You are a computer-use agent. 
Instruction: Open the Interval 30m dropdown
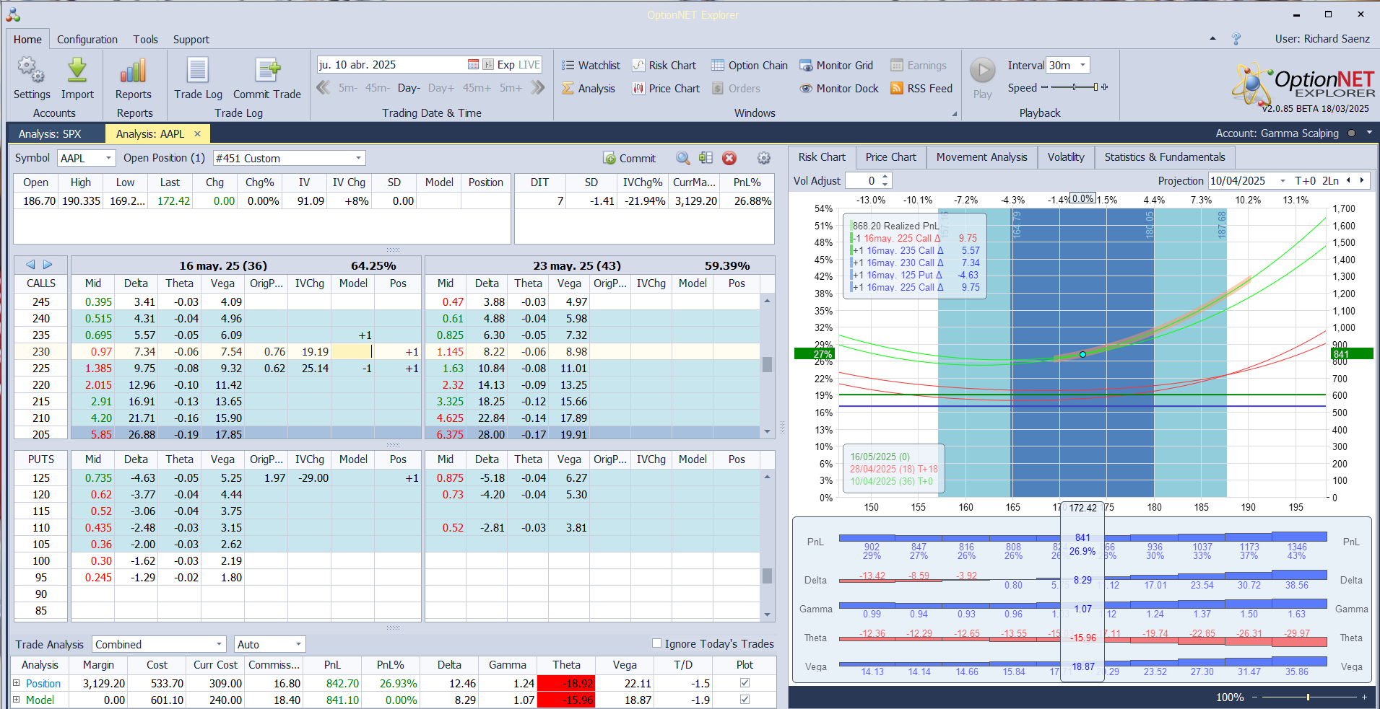tap(1082, 65)
